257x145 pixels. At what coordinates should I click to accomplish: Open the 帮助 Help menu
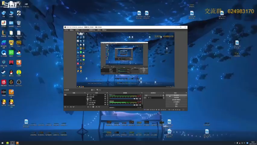pos(104,30)
